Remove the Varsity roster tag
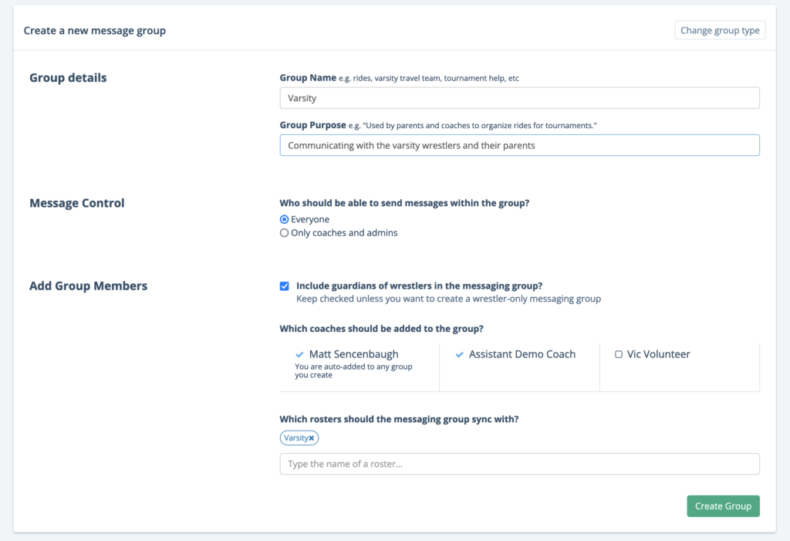The image size is (790, 541). click(312, 438)
